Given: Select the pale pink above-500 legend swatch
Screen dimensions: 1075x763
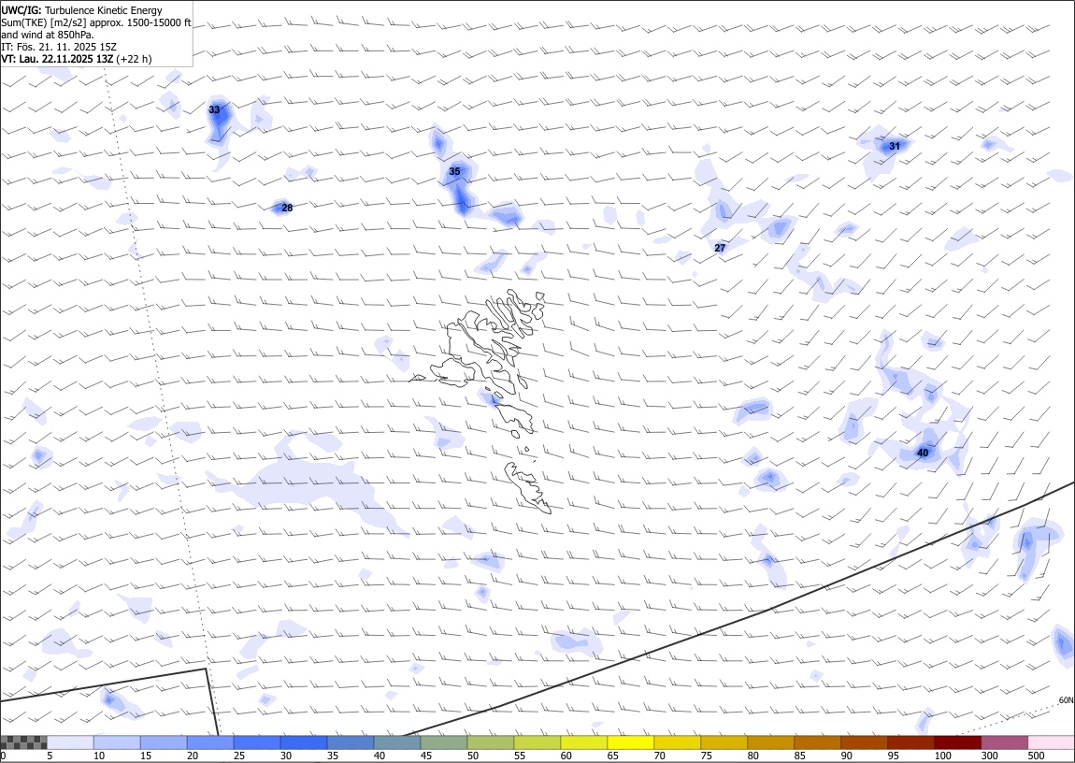Looking at the screenshot, I should (1051, 742).
